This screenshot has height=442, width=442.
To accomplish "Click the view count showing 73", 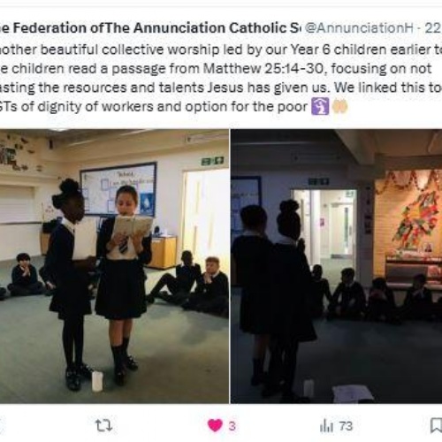I will pyautogui.click(x=346, y=426).
